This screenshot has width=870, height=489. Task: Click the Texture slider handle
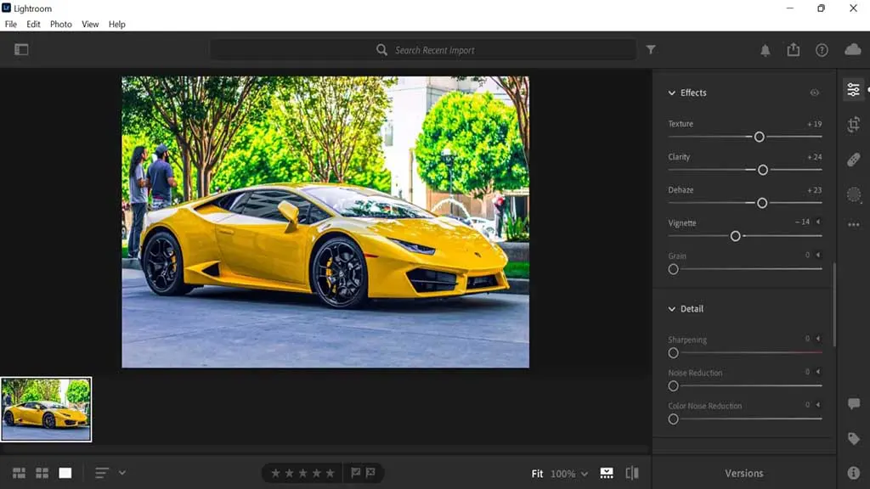(x=759, y=137)
